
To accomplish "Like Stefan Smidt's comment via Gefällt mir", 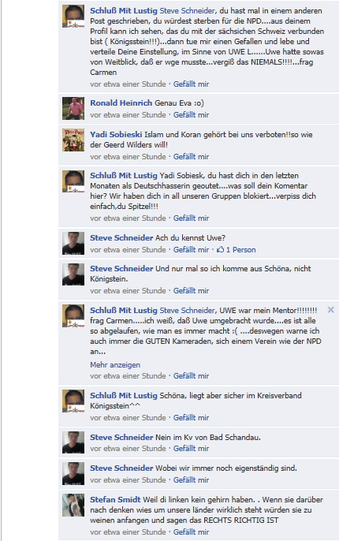I will tap(191, 532).
